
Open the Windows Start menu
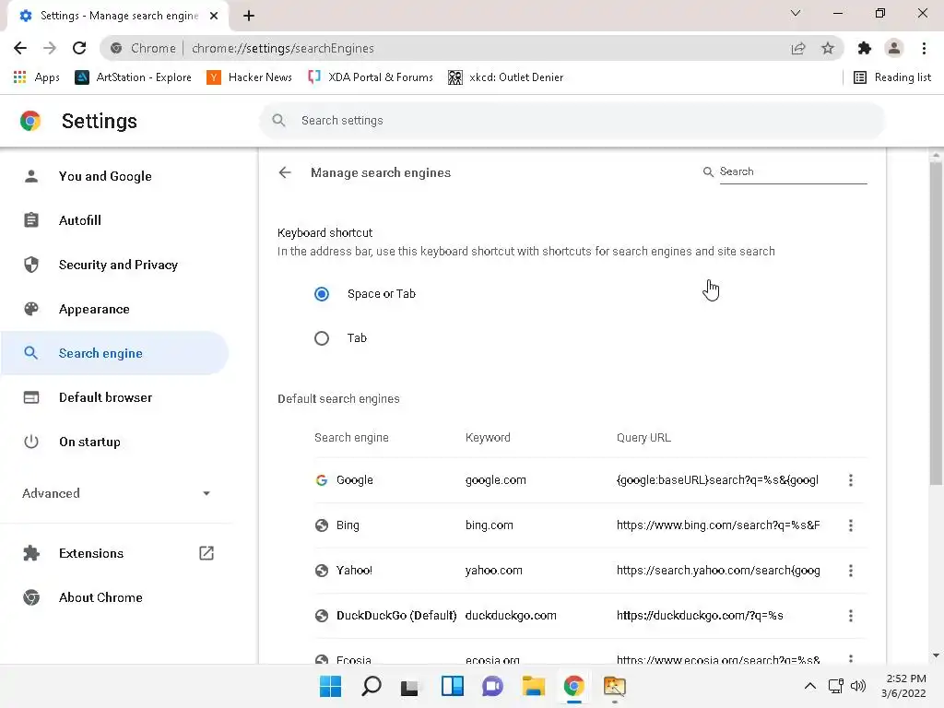330,686
